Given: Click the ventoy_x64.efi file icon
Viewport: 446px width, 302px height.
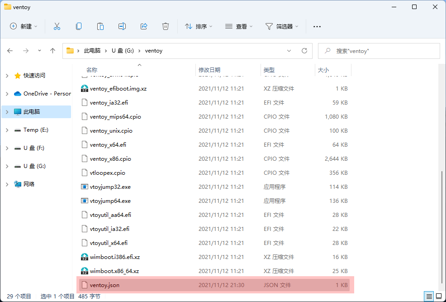Looking at the screenshot, I should 84,144.
